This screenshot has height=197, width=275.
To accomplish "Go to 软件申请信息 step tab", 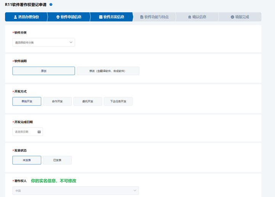I will [x=69, y=17].
